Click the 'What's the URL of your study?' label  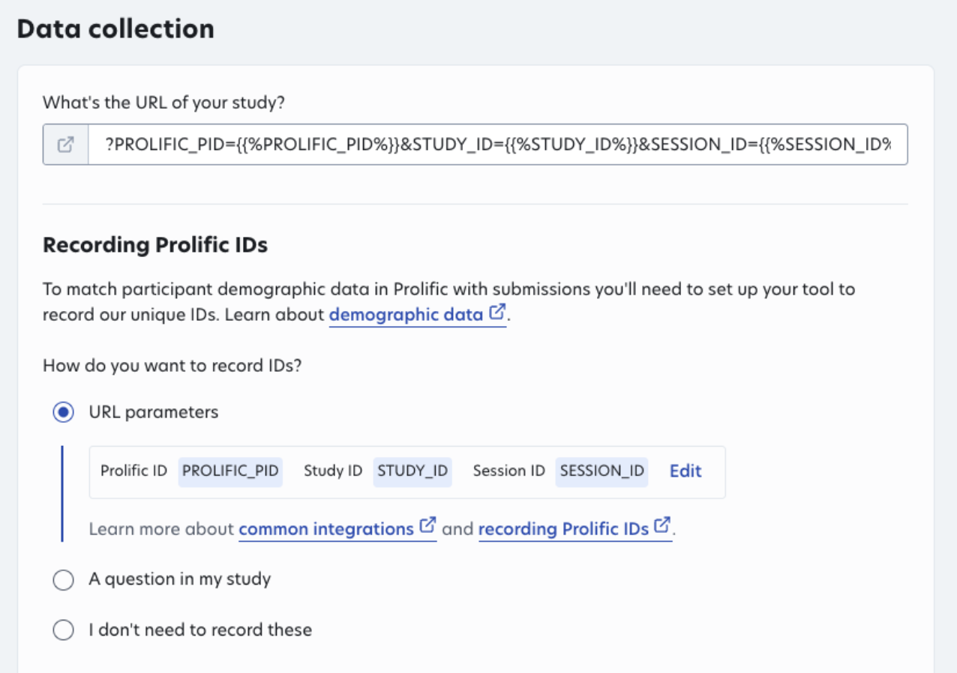click(163, 103)
